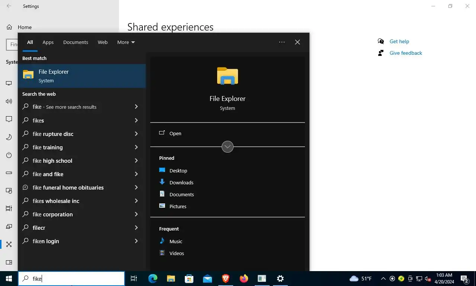This screenshot has height=286, width=476.
Task: Switch to the Documents search tab
Action: (75, 42)
